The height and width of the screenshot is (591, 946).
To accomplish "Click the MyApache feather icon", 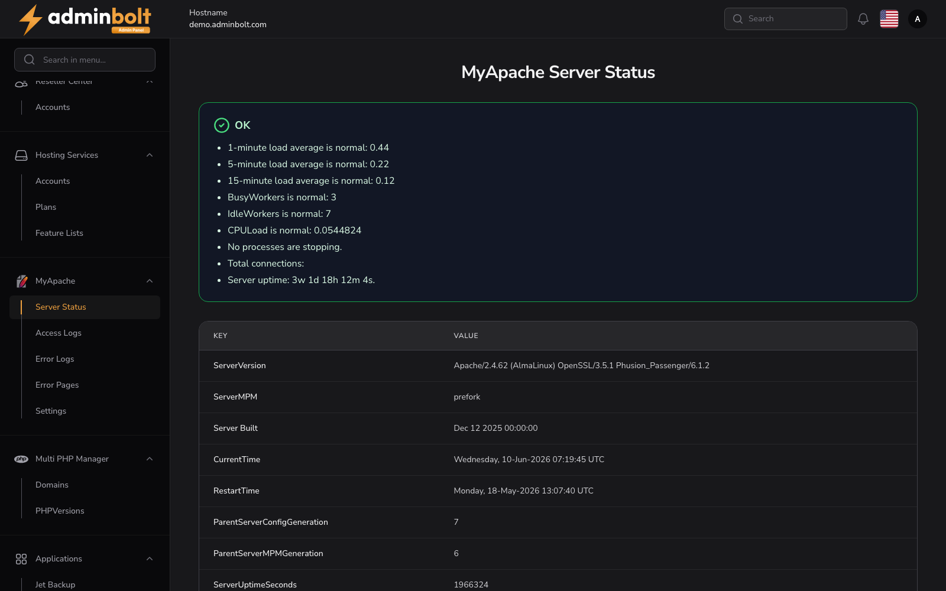I will (21, 281).
